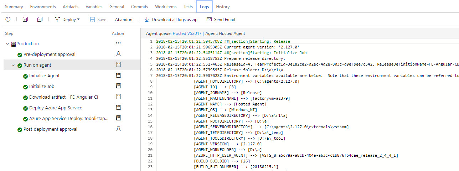Switch to Work items tab
The height and width of the screenshot is (171, 459).
tap(166, 7)
